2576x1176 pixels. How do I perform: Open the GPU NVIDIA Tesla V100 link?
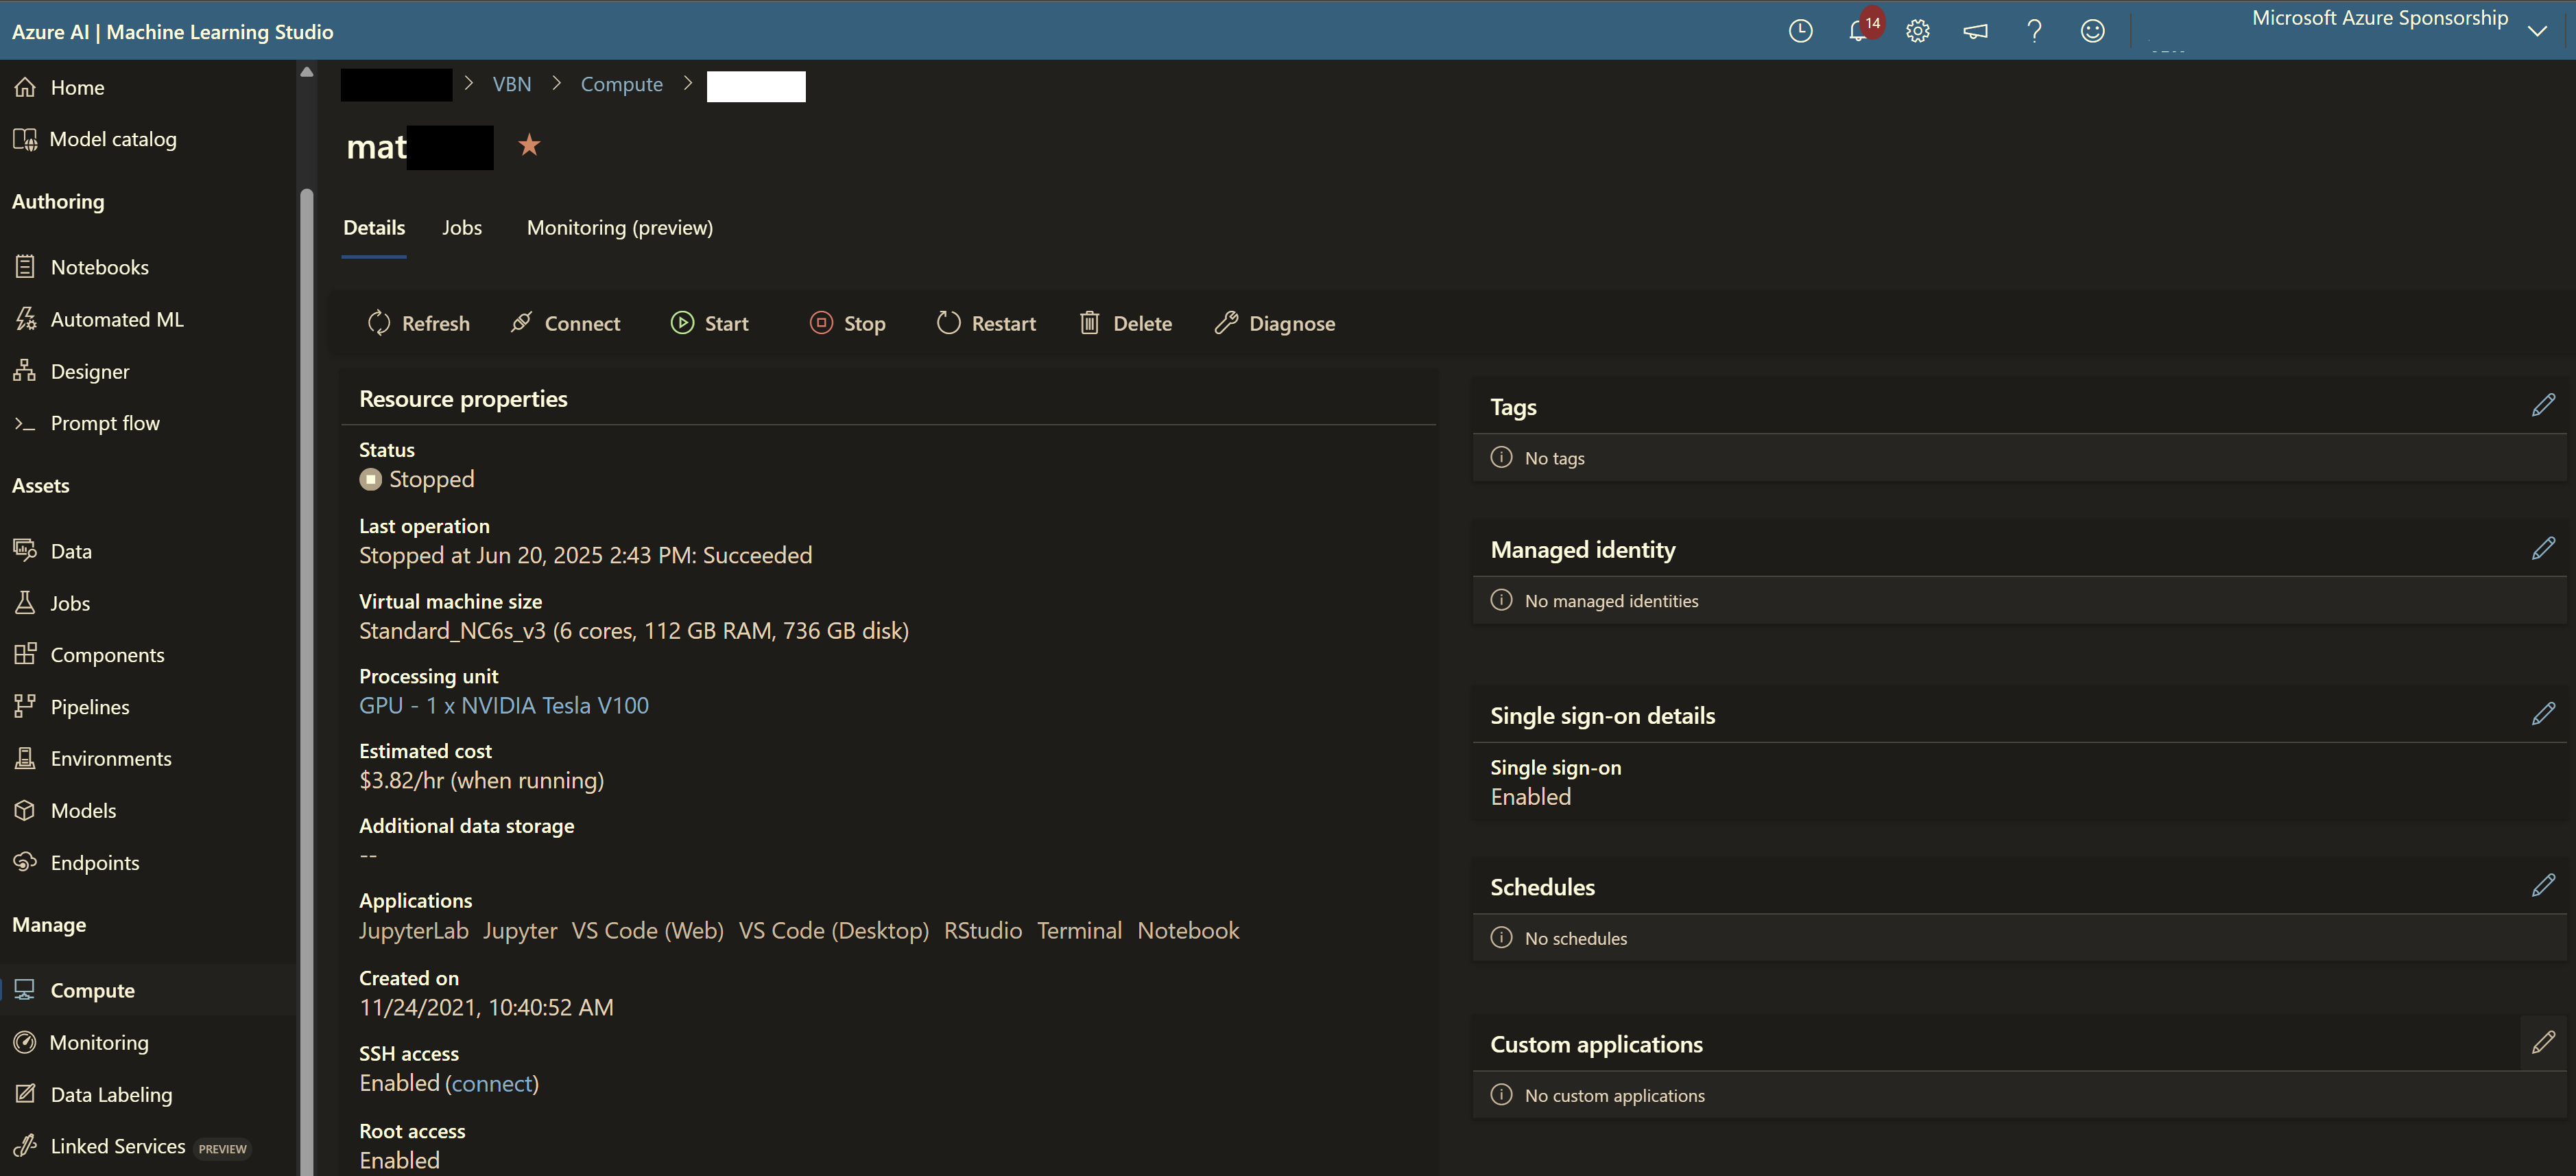click(504, 706)
